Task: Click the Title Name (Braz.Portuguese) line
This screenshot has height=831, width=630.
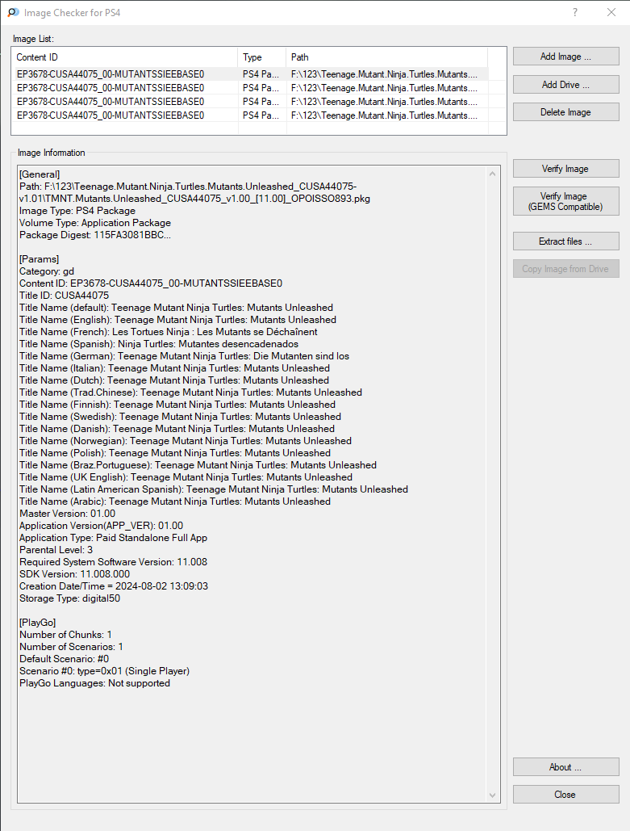Action: (198, 465)
